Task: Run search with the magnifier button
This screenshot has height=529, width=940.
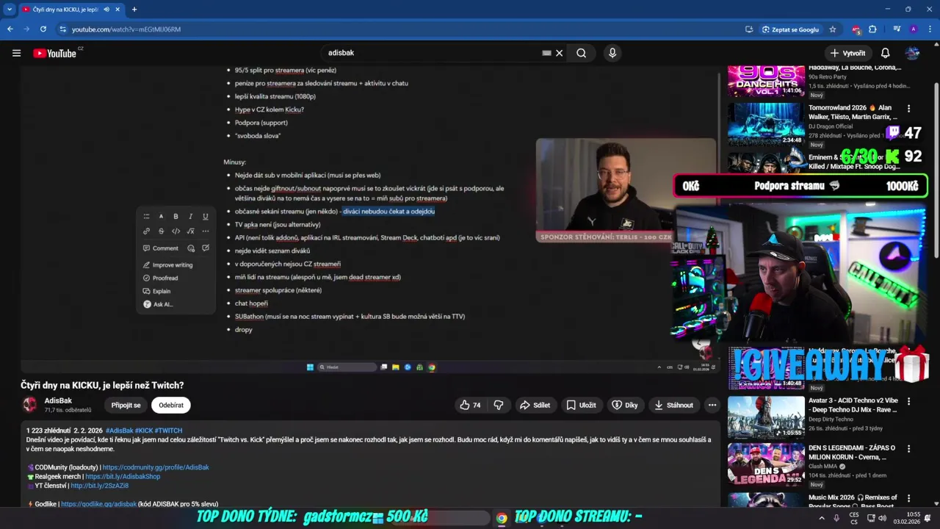Action: [581, 53]
